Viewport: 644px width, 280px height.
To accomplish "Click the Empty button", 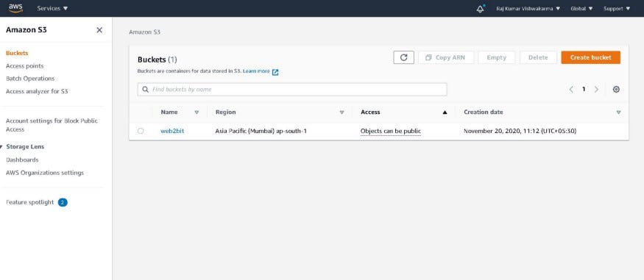I will pyautogui.click(x=497, y=57).
